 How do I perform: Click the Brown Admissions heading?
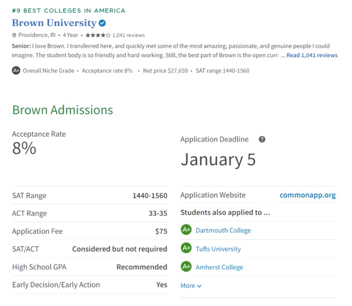pos(63,110)
